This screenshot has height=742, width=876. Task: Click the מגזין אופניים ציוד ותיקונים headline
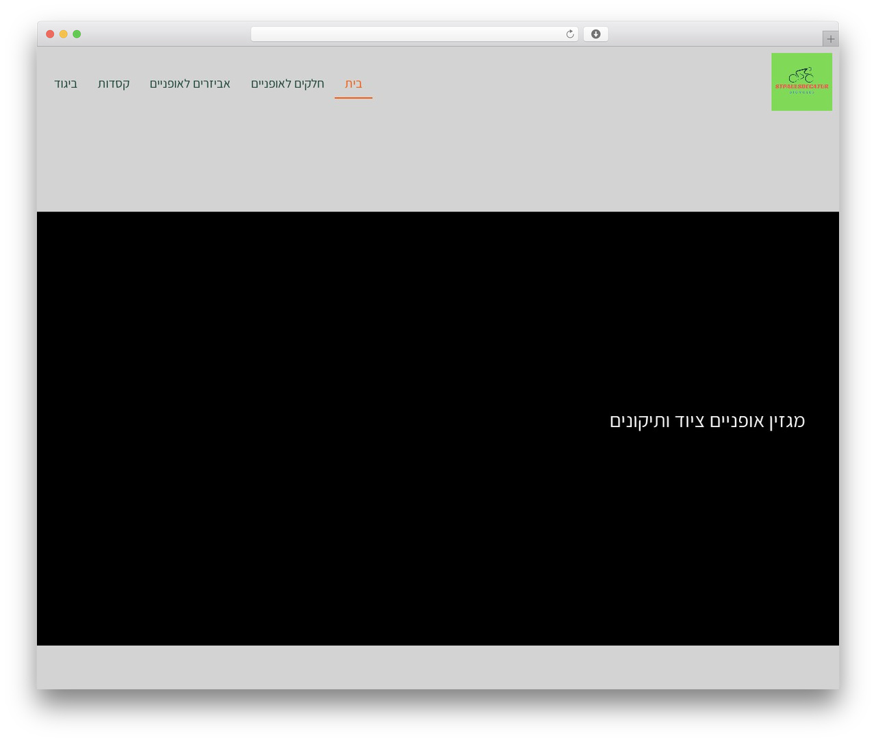707,420
